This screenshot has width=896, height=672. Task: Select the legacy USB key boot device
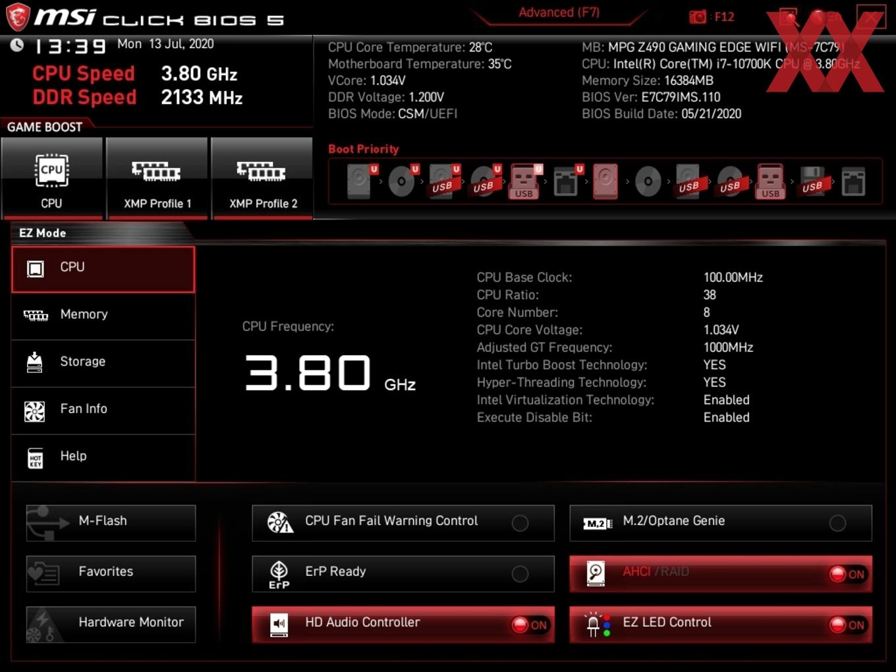(771, 181)
